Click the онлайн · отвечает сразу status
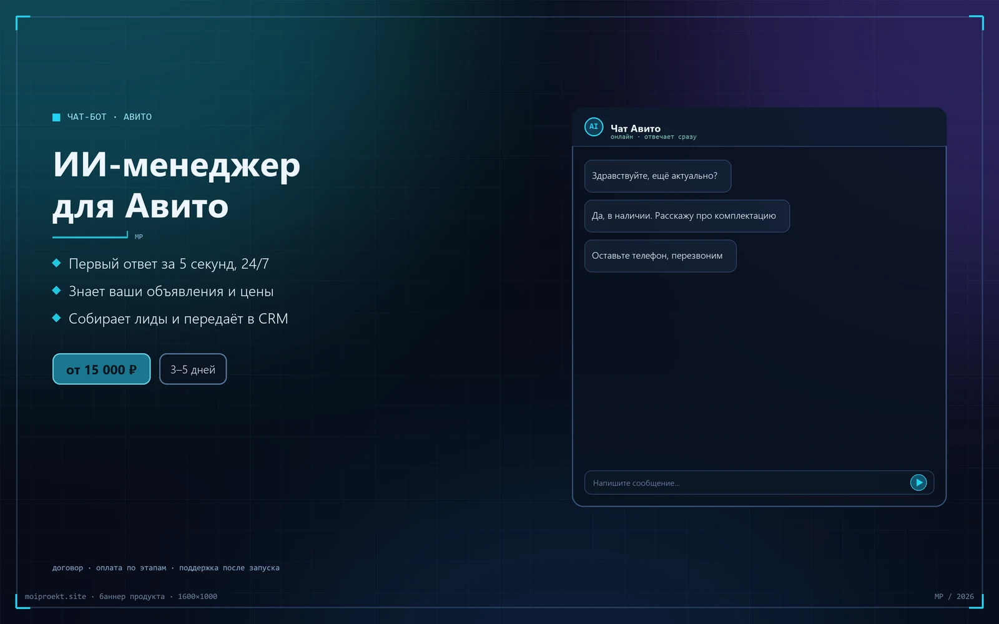Screen dimensions: 999x624 (x=653, y=137)
